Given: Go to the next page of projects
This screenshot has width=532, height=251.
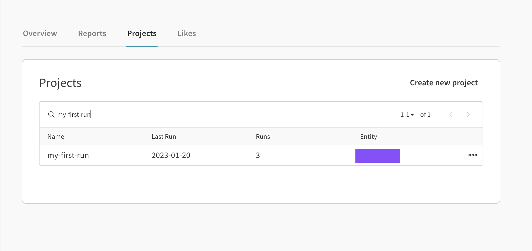Looking at the screenshot, I should tap(468, 114).
